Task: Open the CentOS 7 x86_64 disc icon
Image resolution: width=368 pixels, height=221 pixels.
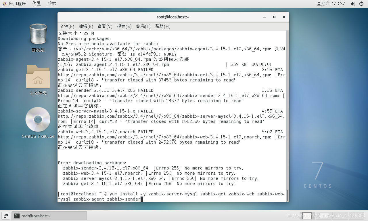Action: (38, 119)
